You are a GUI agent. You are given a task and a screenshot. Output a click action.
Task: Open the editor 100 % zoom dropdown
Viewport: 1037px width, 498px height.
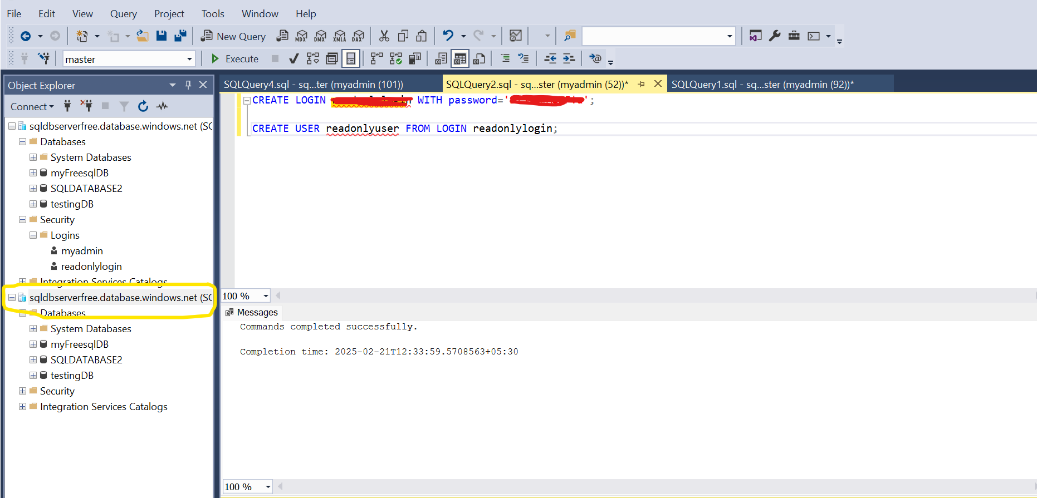(266, 296)
